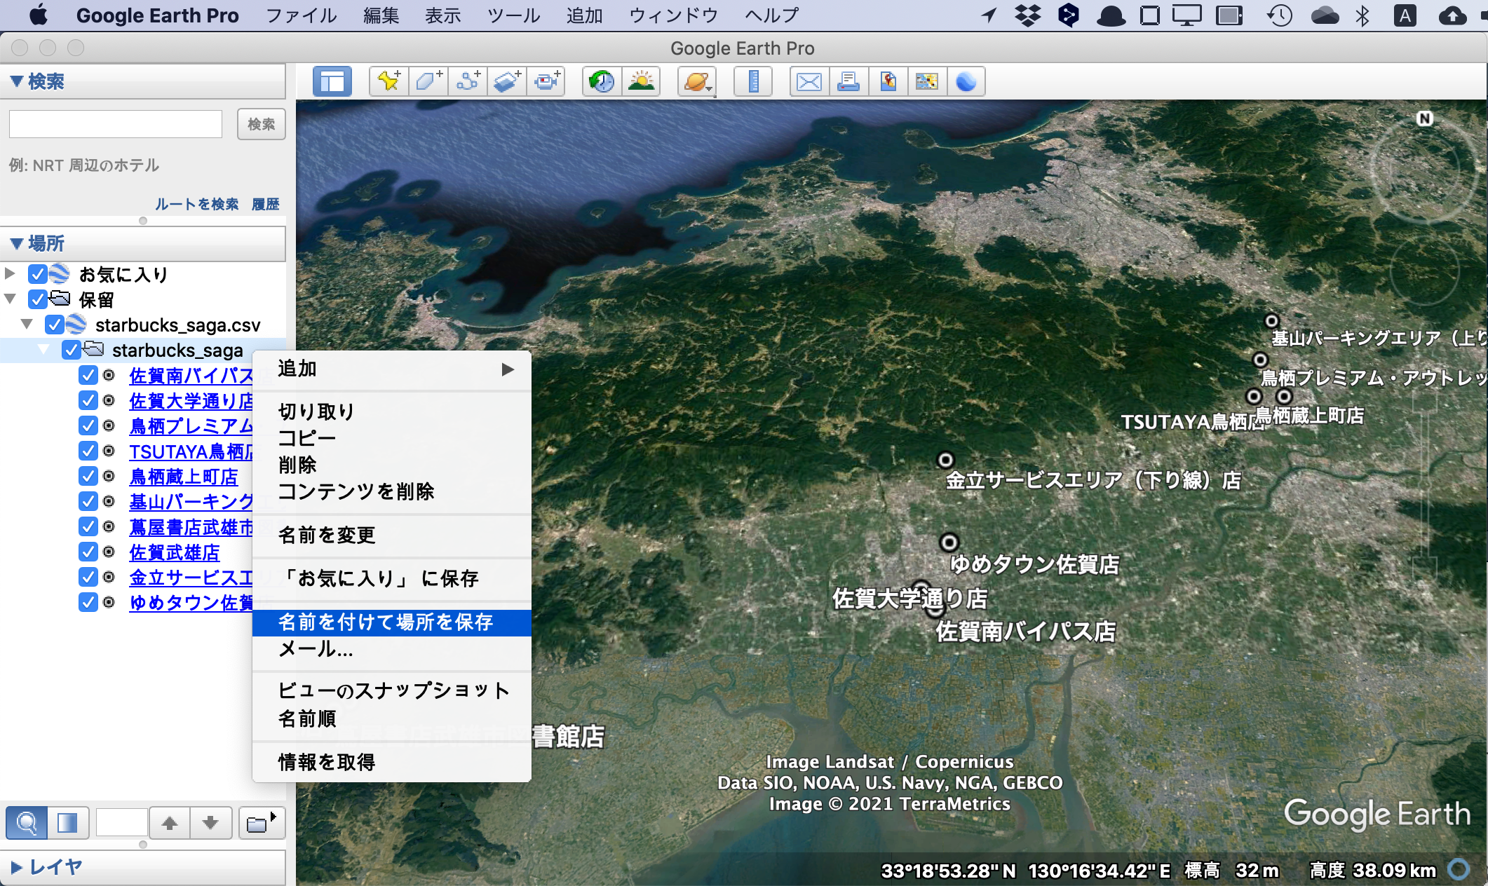This screenshot has width=1488, height=886.
Task: Add an image overlay from the toolbar
Action: tap(507, 82)
